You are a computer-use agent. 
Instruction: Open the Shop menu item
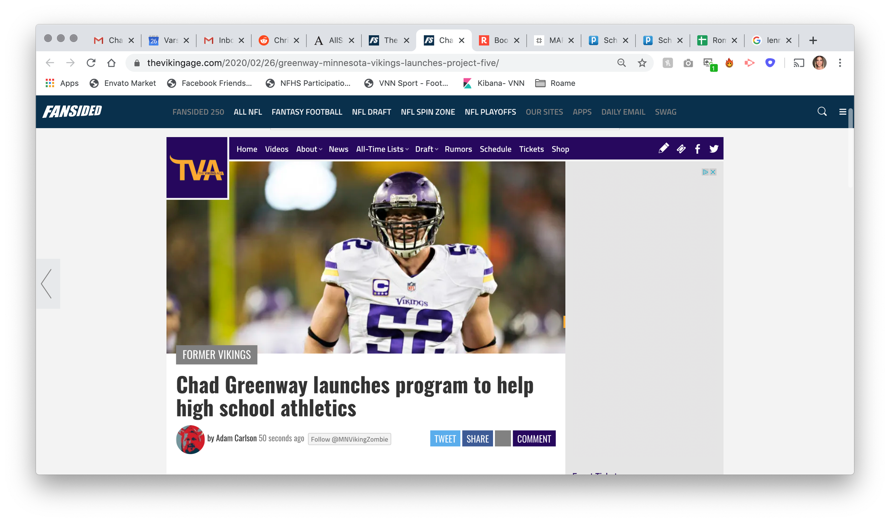(x=560, y=149)
